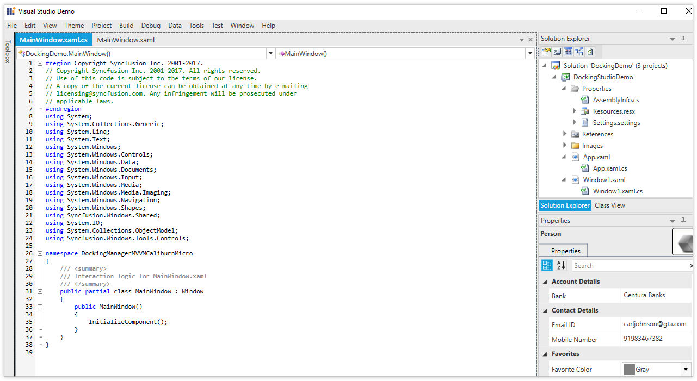Collapse the namespace code block
697x381 pixels.
tap(40, 253)
